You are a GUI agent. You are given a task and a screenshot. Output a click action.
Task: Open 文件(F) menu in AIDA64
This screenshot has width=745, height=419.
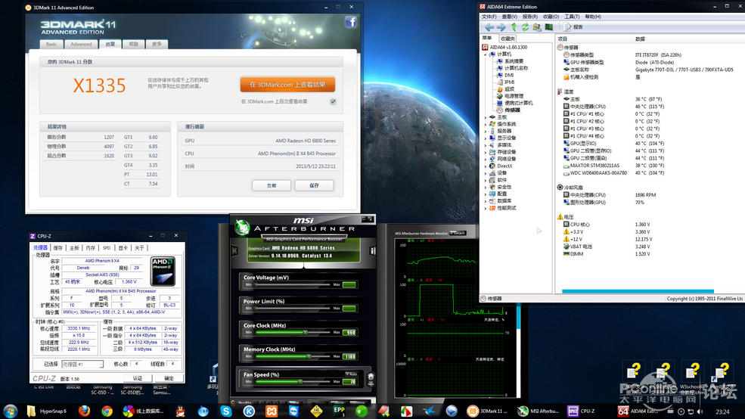489,17
